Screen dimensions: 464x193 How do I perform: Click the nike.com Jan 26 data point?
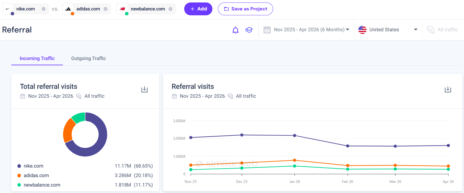295,135
